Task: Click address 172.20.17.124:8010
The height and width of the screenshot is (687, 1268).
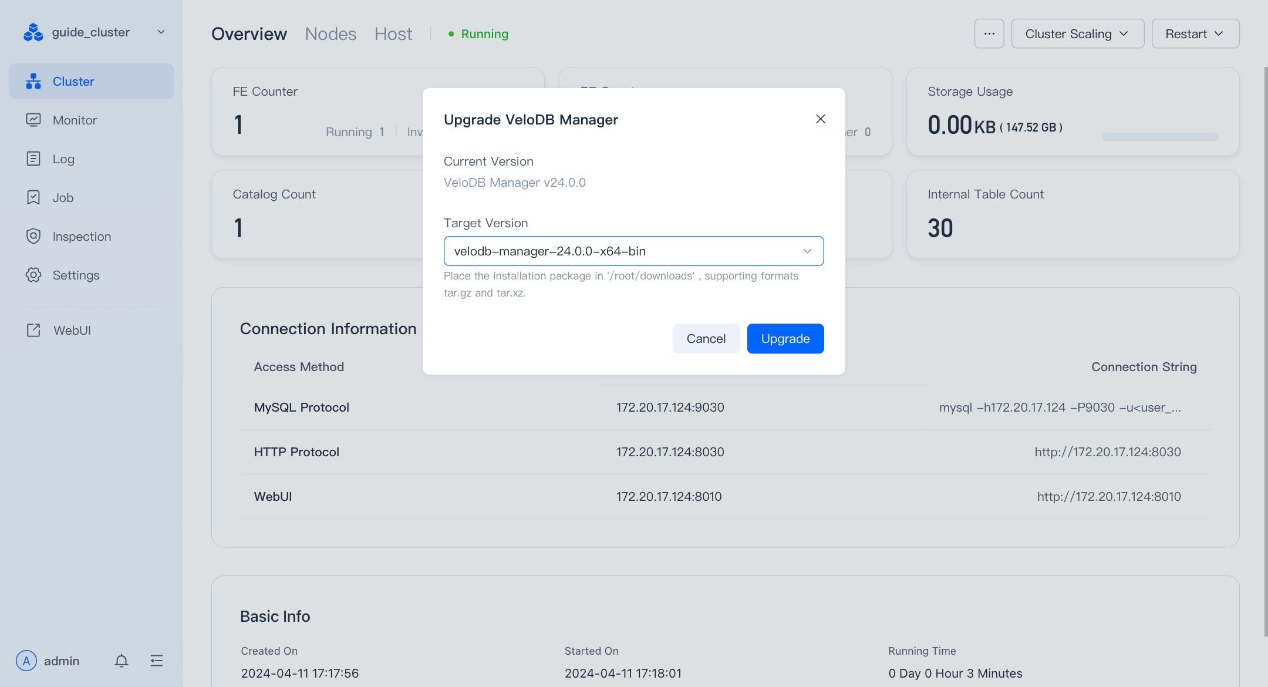Action: click(x=669, y=497)
